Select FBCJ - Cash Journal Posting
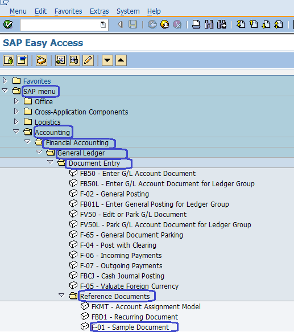294x332 pixels. tap(122, 276)
